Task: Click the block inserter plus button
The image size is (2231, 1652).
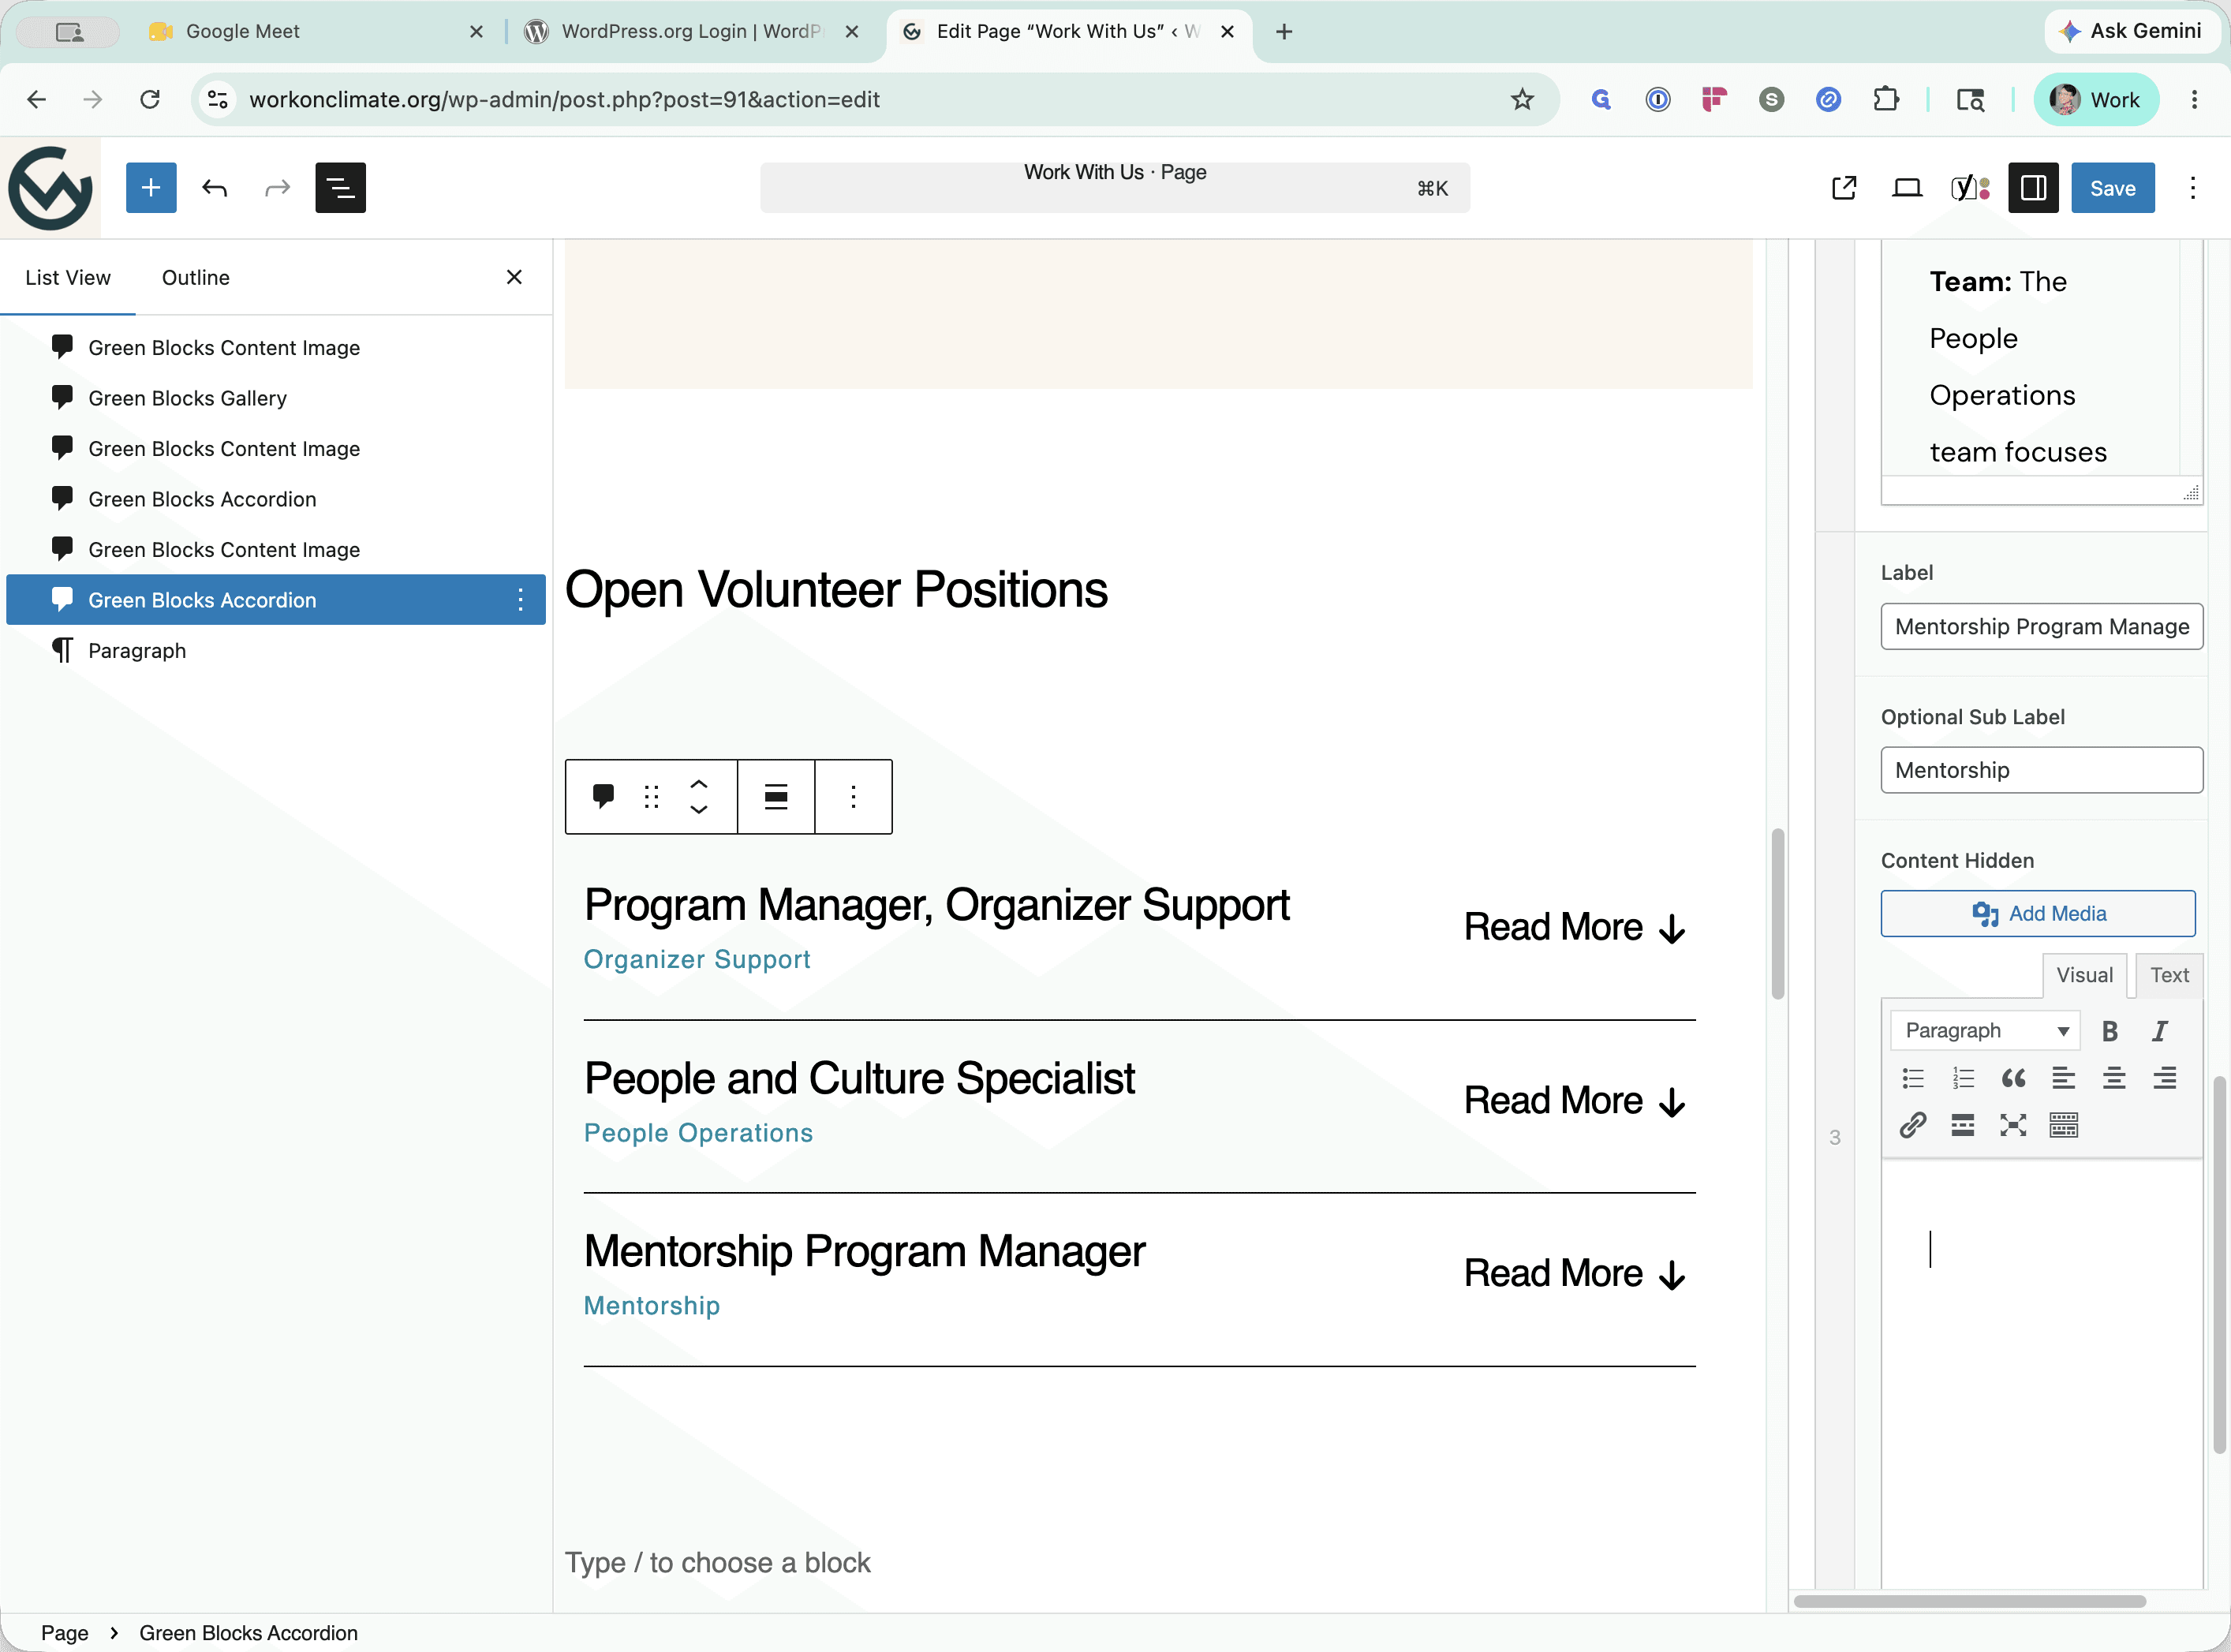Action: [151, 188]
